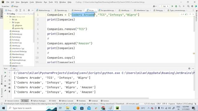Show more editor tabs options
This screenshot has height=111, width=198.
pyautogui.click(x=193, y=10)
